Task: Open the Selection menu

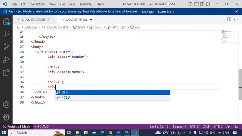Action: (x=38, y=4)
